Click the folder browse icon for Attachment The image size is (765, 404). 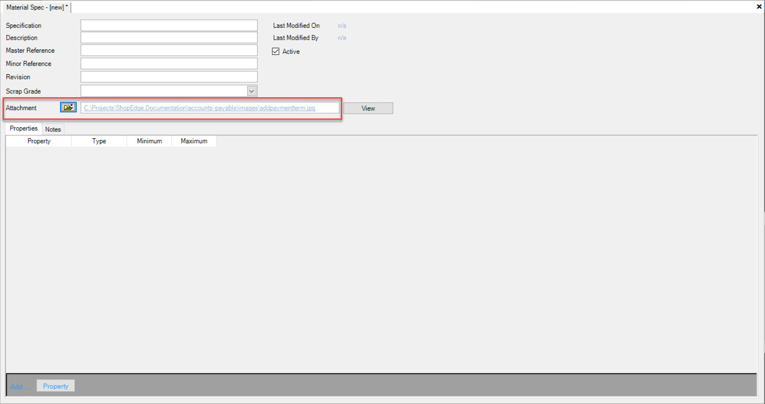[x=68, y=107]
